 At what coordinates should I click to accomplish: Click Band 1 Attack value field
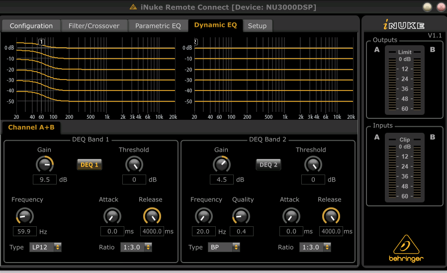[x=112, y=231]
